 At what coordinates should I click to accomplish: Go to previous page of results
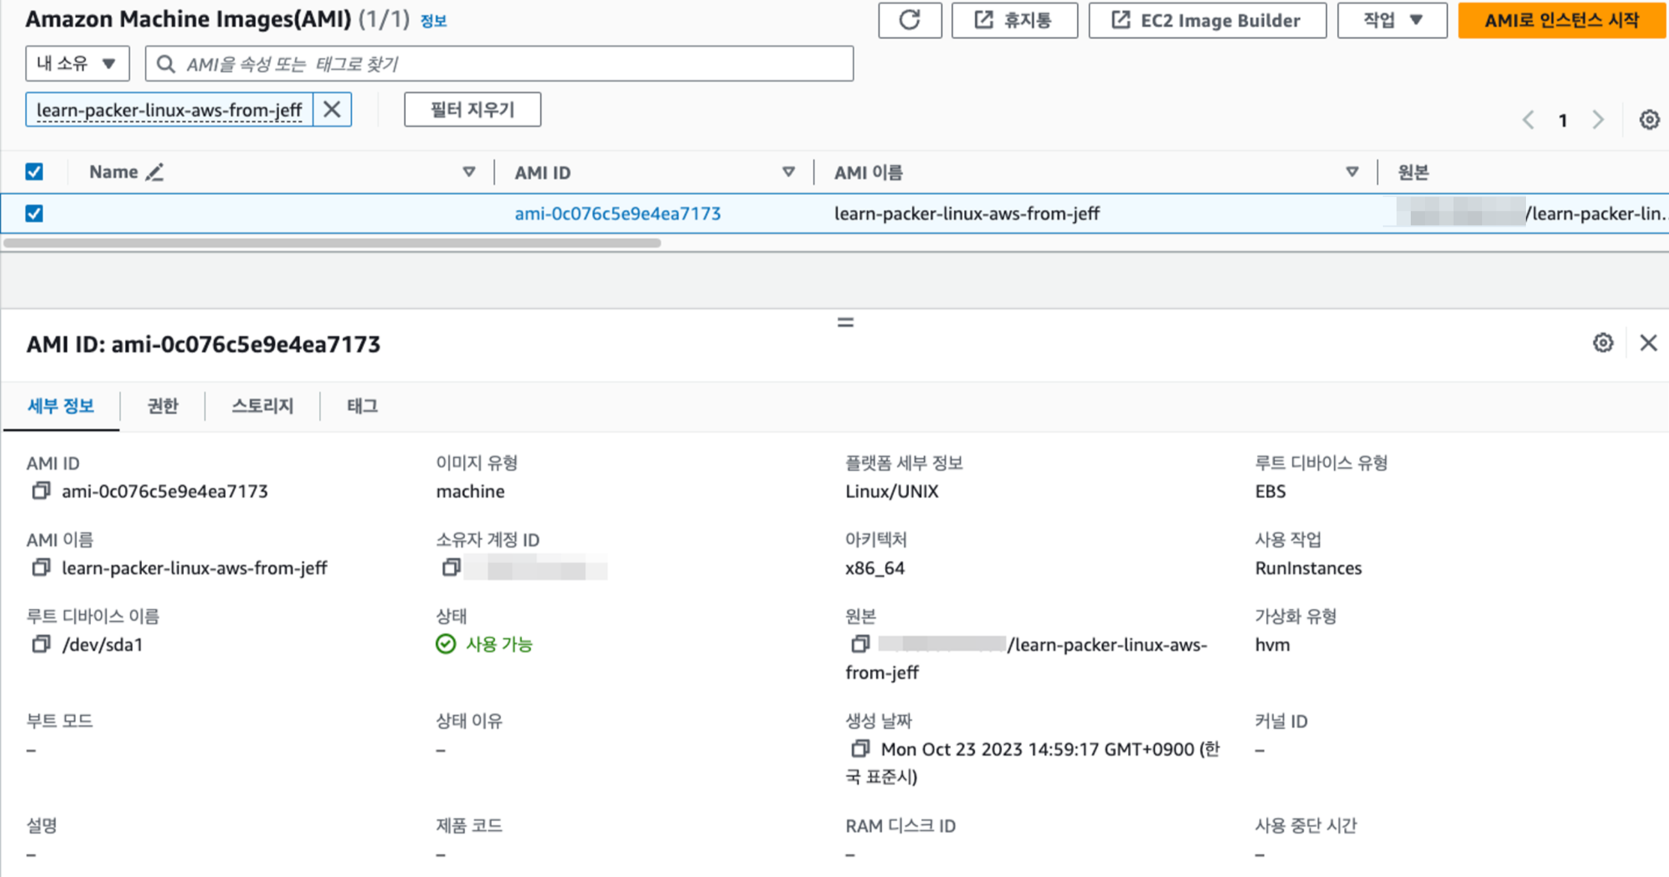[1528, 120]
